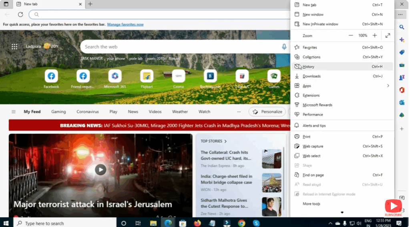Open Firefox from the taskbar
Image resolution: width=410 pixels, height=227 pixels.
tap(197, 223)
